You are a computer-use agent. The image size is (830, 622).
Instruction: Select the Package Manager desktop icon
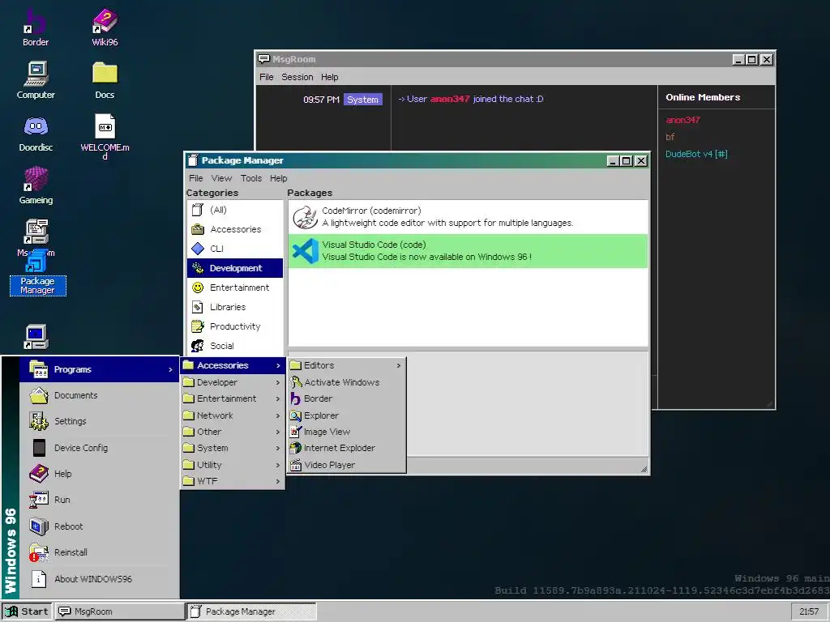pos(37,273)
